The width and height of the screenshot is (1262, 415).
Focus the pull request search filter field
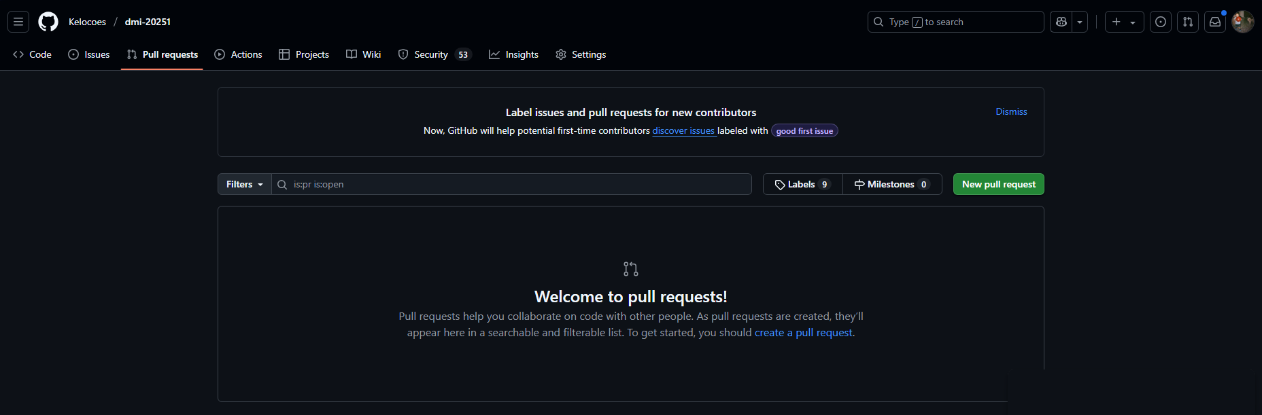point(517,184)
